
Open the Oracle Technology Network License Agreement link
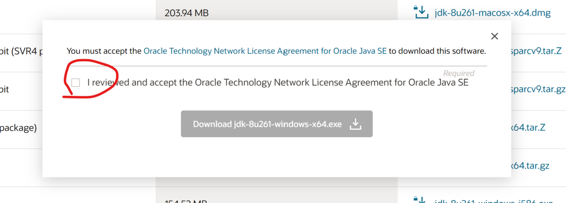pyautogui.click(x=265, y=51)
